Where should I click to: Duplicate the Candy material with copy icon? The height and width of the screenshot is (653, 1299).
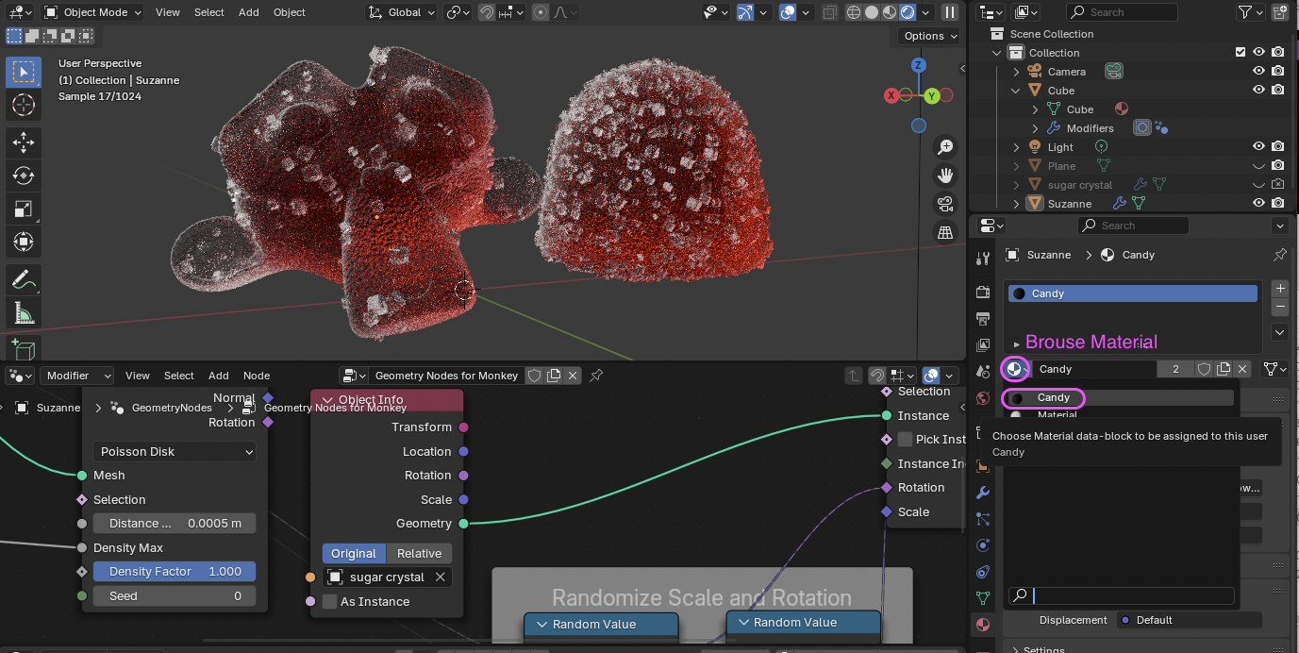click(x=1224, y=369)
